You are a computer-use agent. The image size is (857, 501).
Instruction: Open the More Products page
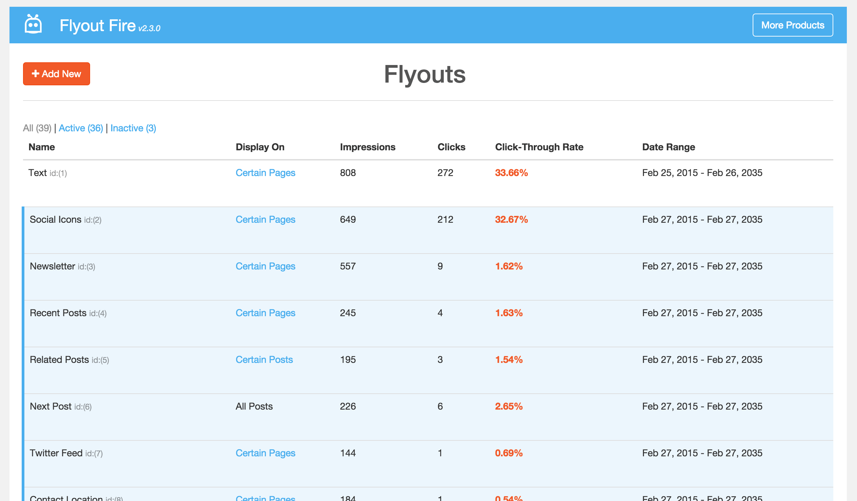pos(792,25)
